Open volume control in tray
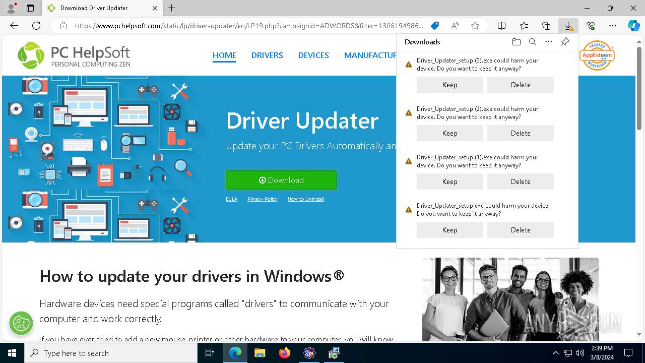Screen dimensions: 645x363 [580, 353]
